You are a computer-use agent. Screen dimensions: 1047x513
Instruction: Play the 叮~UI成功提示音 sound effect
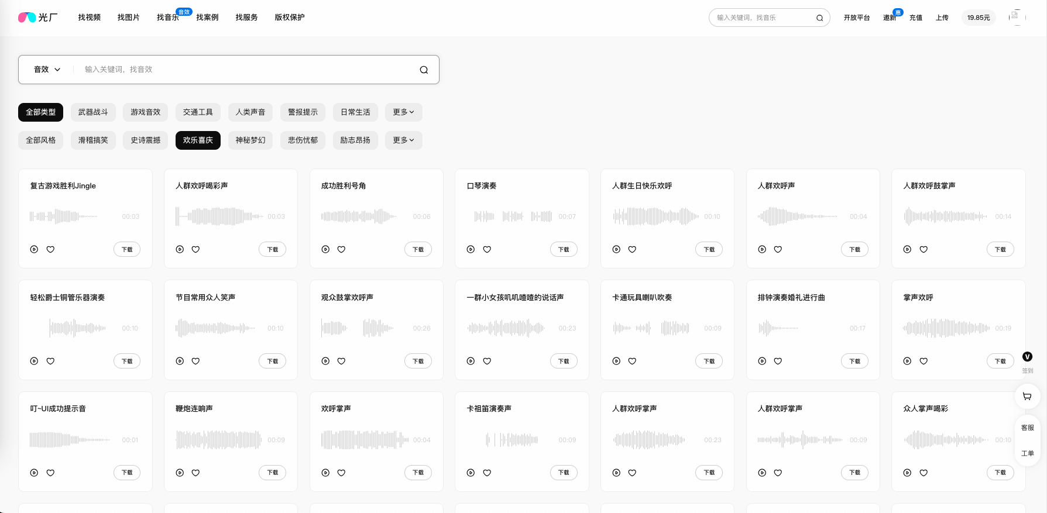[34, 473]
